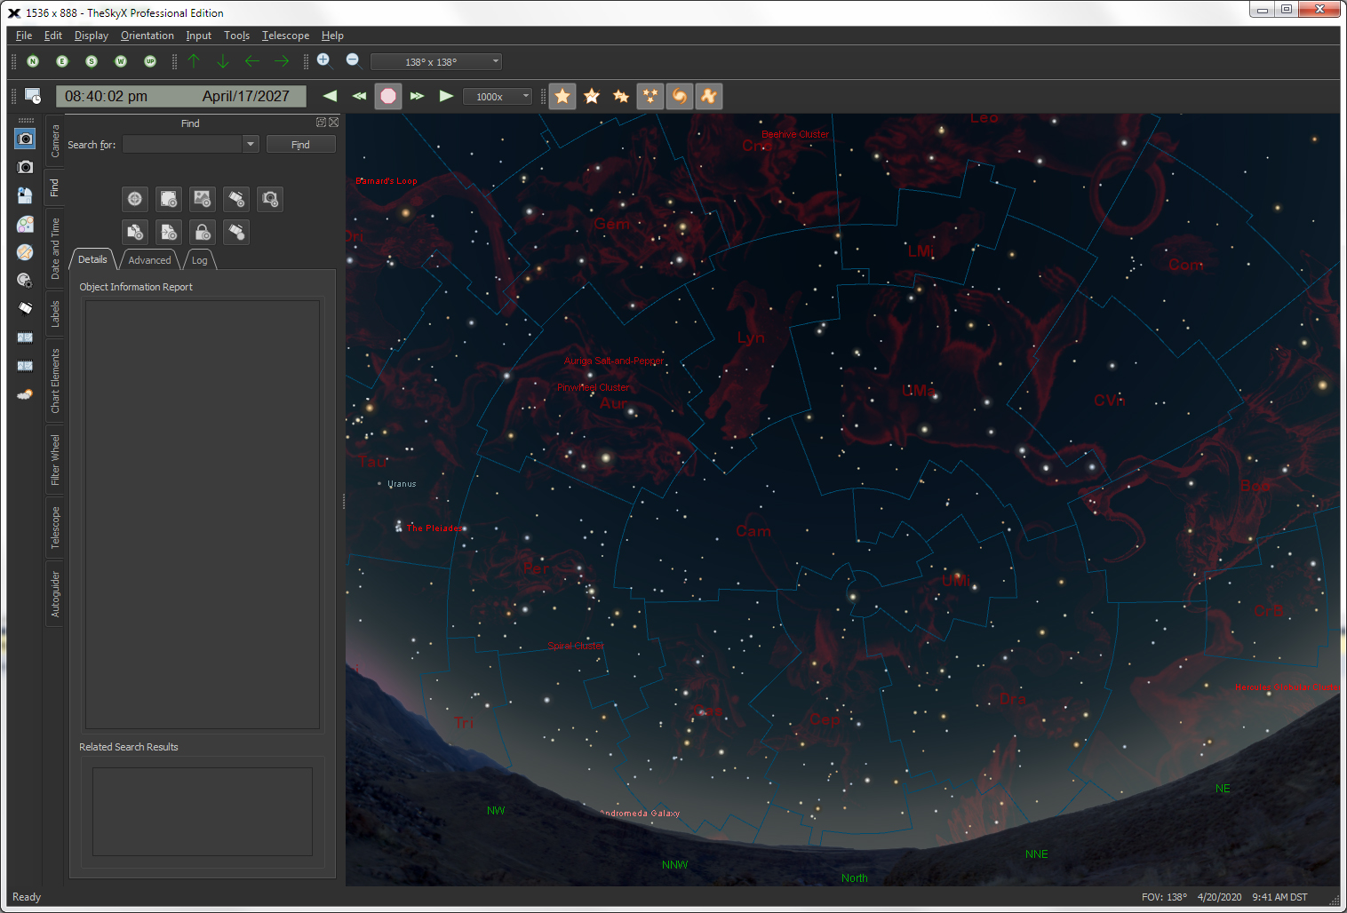1347x913 pixels.
Task: Click the camera with target button
Action: (270, 199)
